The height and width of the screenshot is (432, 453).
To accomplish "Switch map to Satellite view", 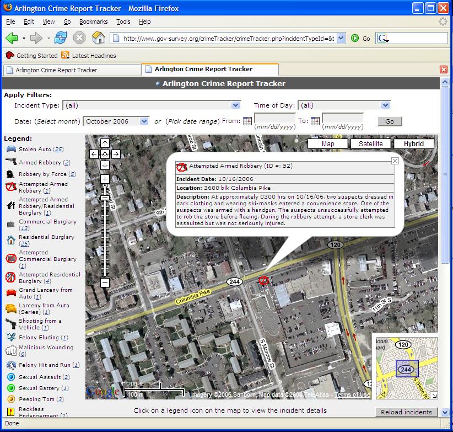I will click(x=371, y=143).
